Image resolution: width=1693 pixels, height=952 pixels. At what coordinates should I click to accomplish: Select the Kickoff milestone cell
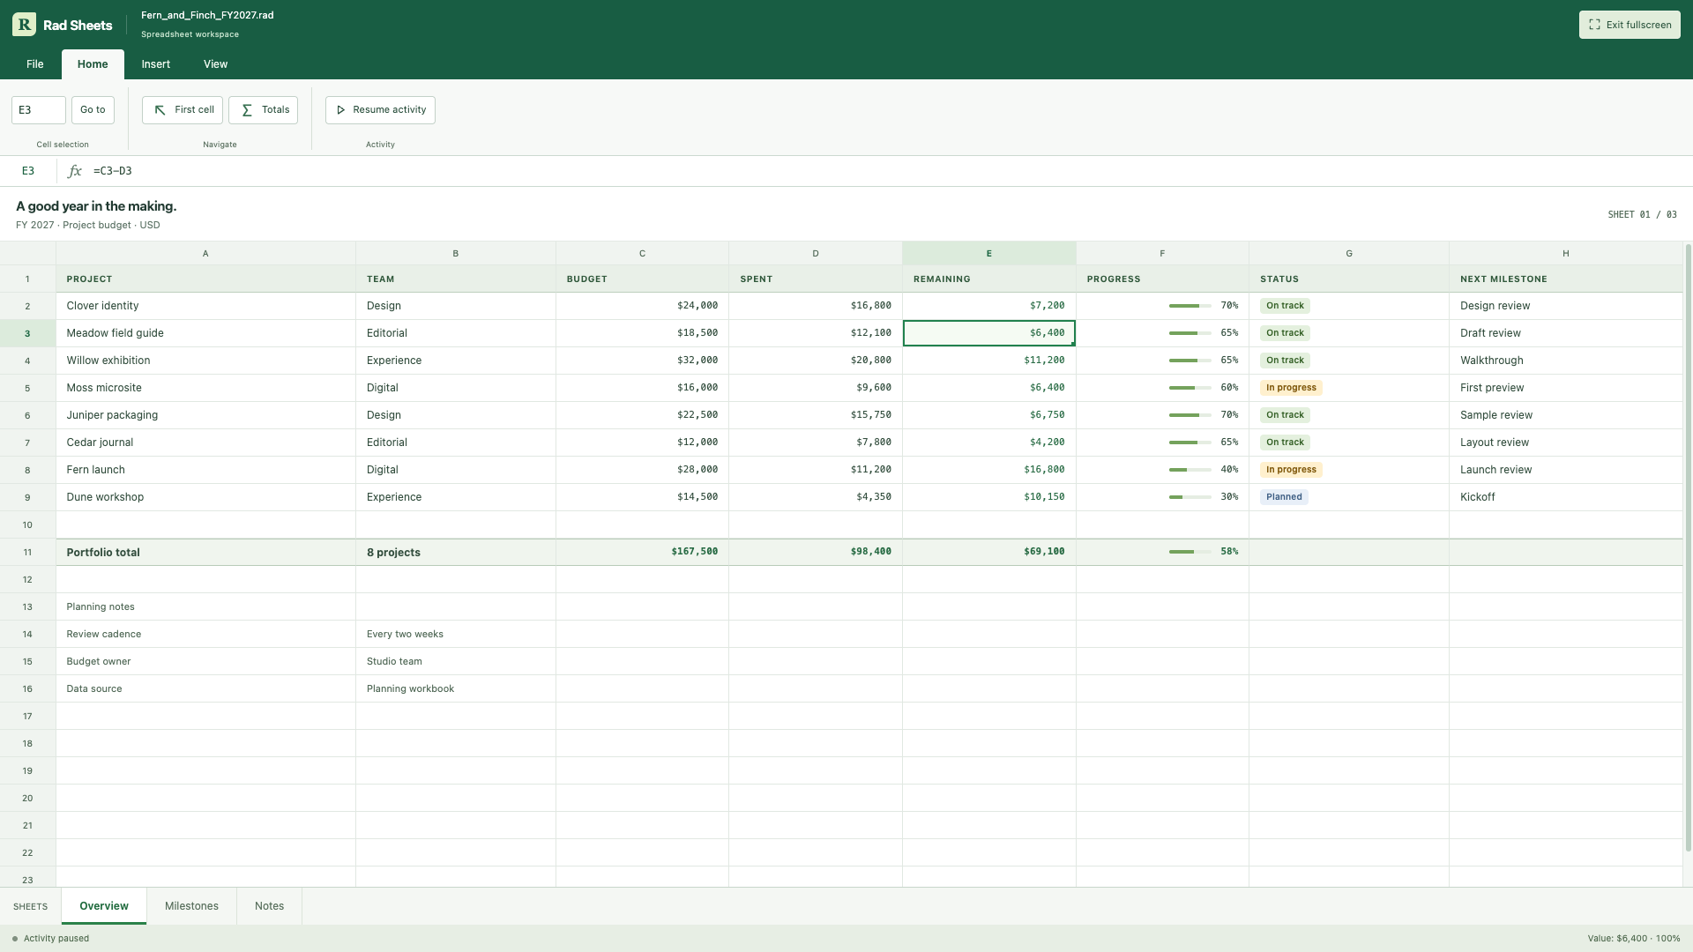[1566, 497]
